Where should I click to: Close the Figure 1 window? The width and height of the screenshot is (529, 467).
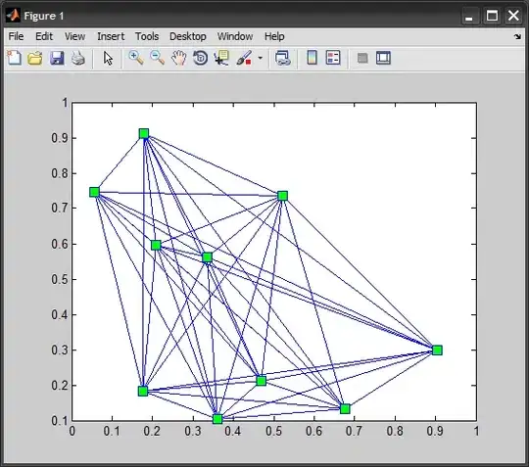pyautogui.click(x=513, y=16)
